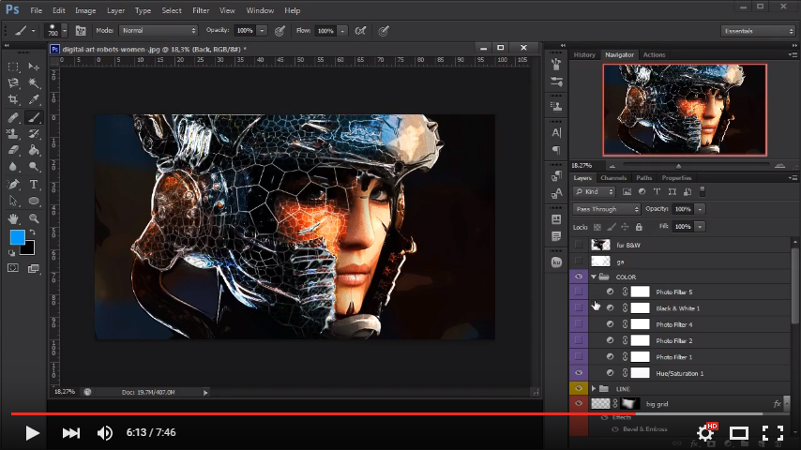Skip to the next video
The image size is (801, 450).
71,433
